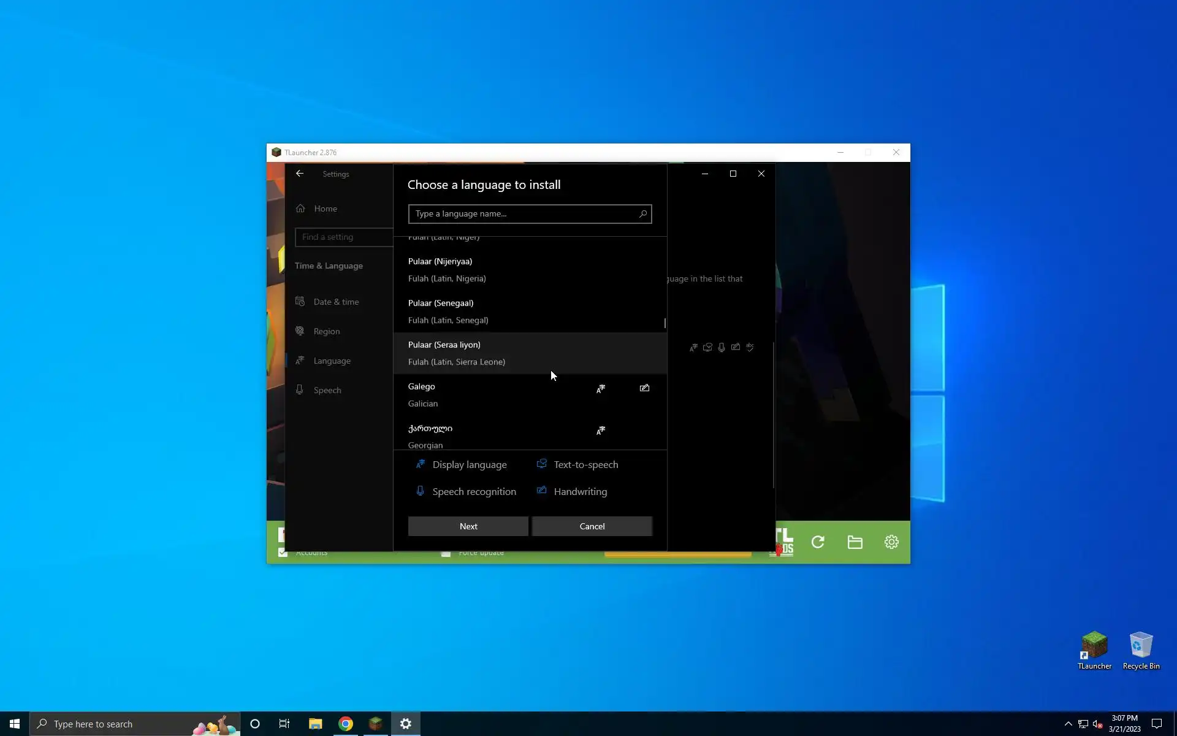Click the TLauncher refresh icon

coord(818,542)
